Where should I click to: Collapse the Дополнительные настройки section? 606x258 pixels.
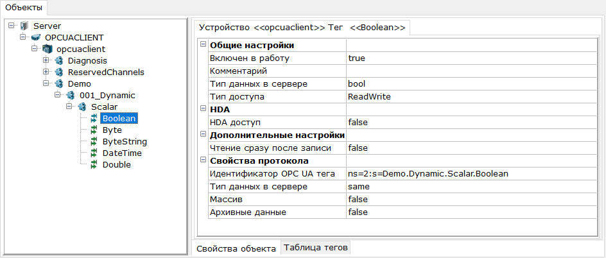[x=202, y=135]
